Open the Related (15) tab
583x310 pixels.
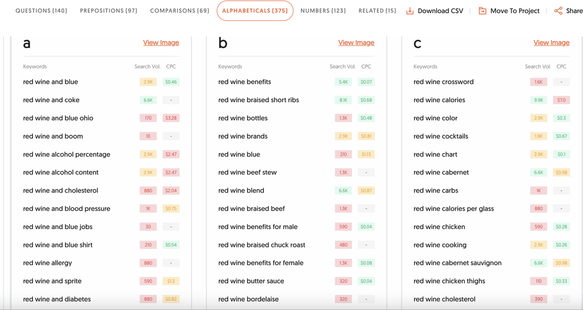[x=377, y=11]
